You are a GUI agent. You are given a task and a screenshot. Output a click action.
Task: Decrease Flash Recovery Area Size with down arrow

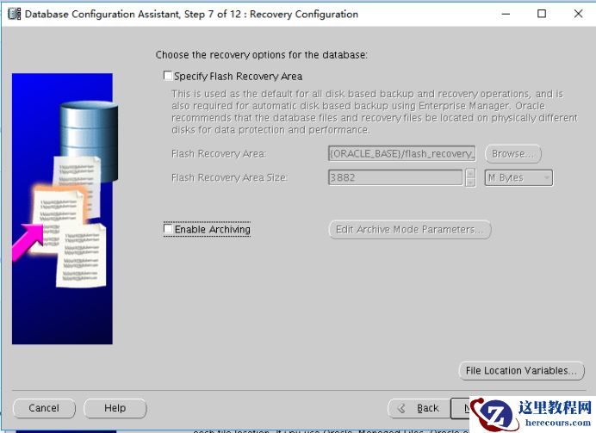pyautogui.click(x=470, y=182)
